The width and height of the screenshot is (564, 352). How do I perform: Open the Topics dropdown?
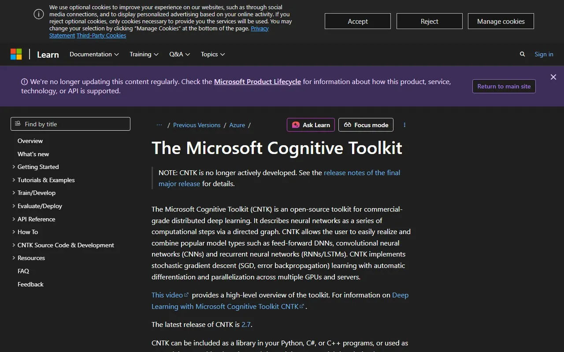pyautogui.click(x=212, y=54)
